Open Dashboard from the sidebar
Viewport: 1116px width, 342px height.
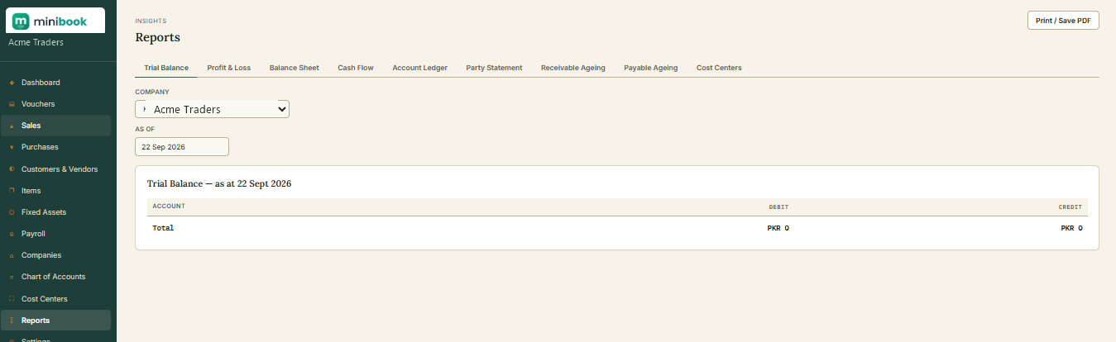click(x=55, y=83)
